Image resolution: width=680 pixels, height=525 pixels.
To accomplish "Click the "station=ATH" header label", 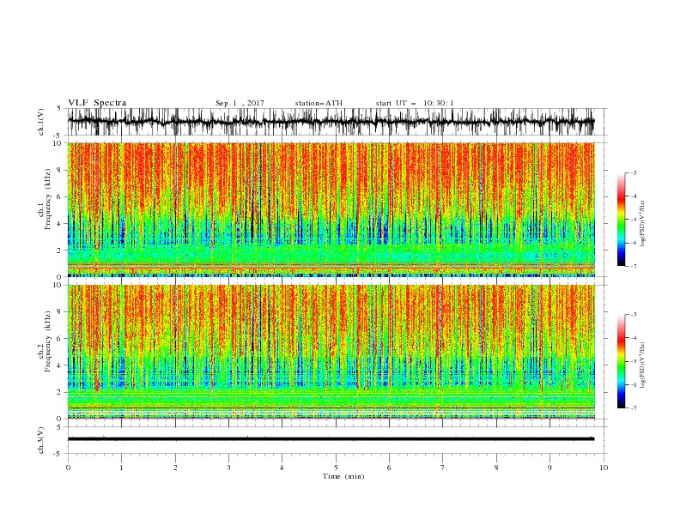I will (319, 103).
